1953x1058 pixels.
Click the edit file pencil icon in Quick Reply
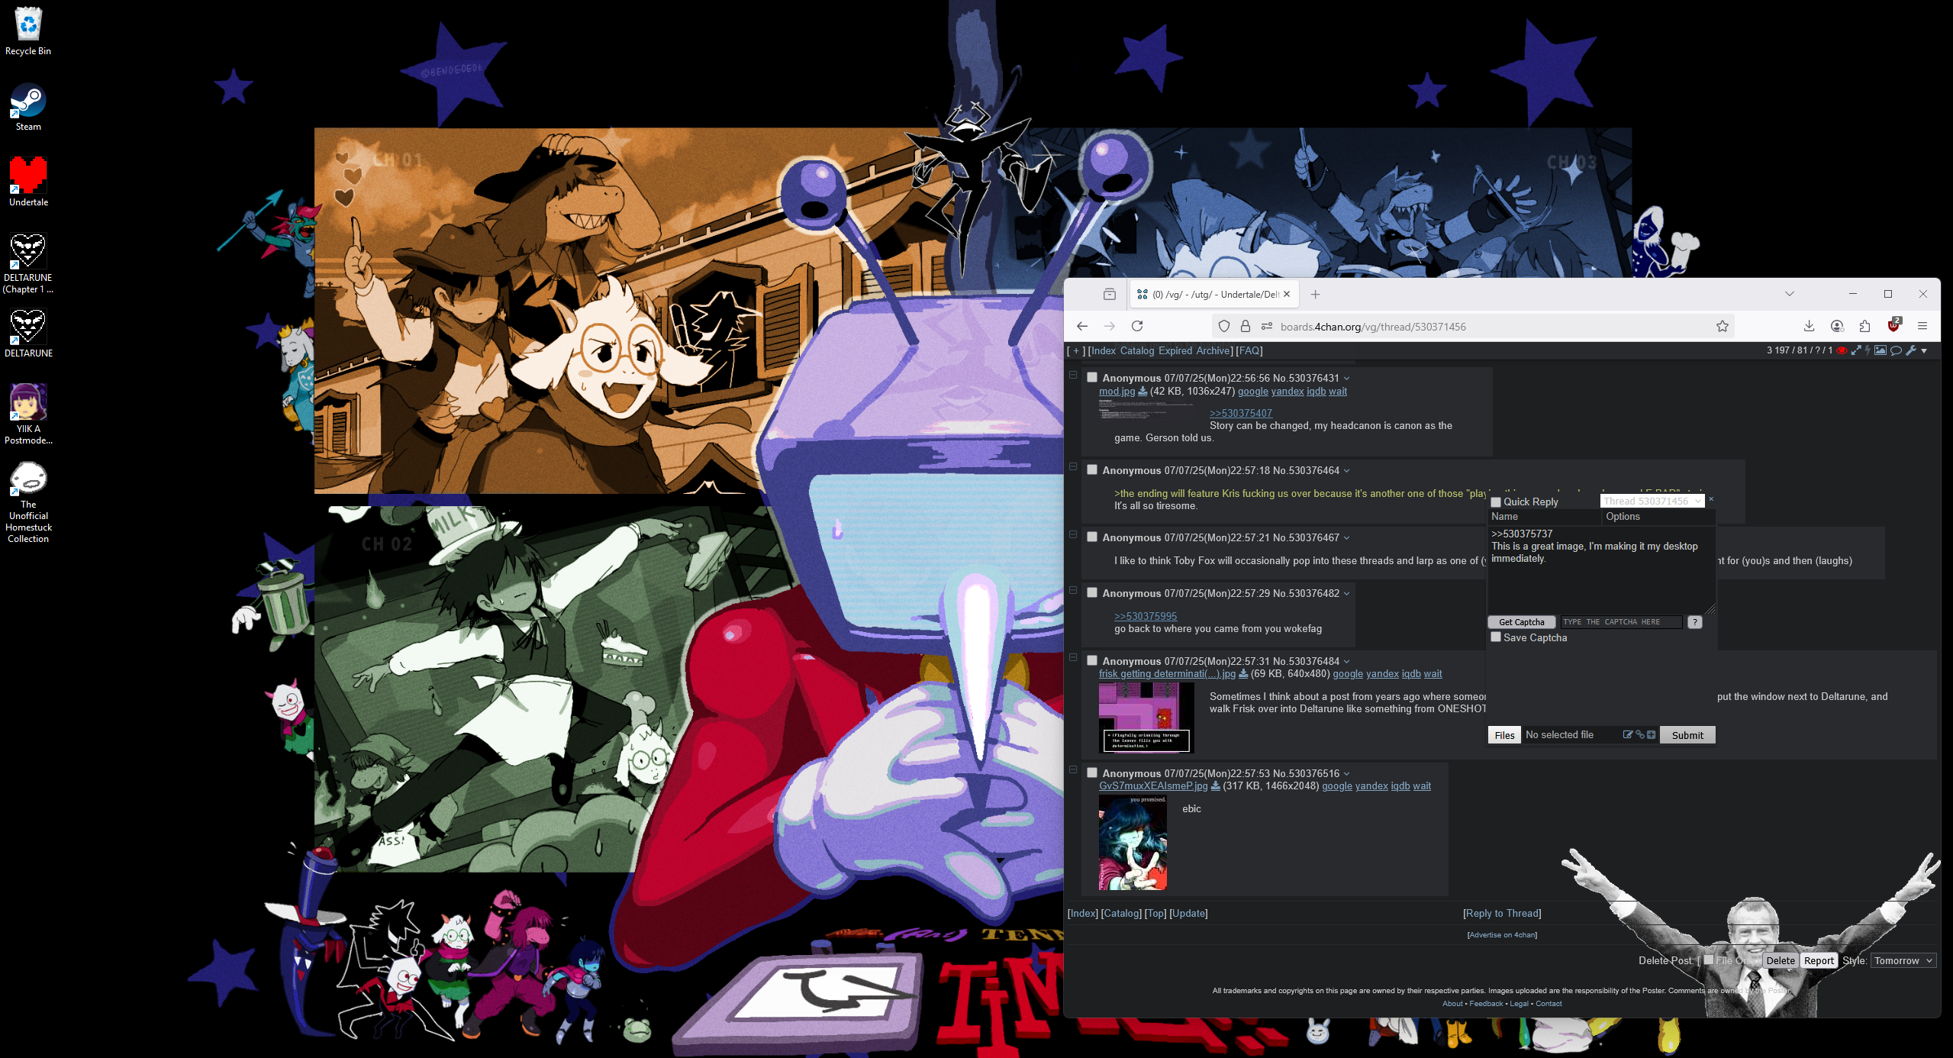click(x=1627, y=734)
